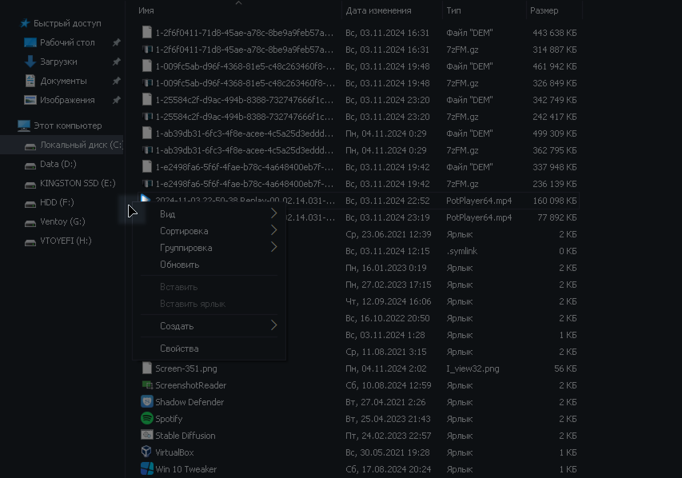682x478 pixels.
Task: Open Свойства in the context menu
Action: [179, 349]
